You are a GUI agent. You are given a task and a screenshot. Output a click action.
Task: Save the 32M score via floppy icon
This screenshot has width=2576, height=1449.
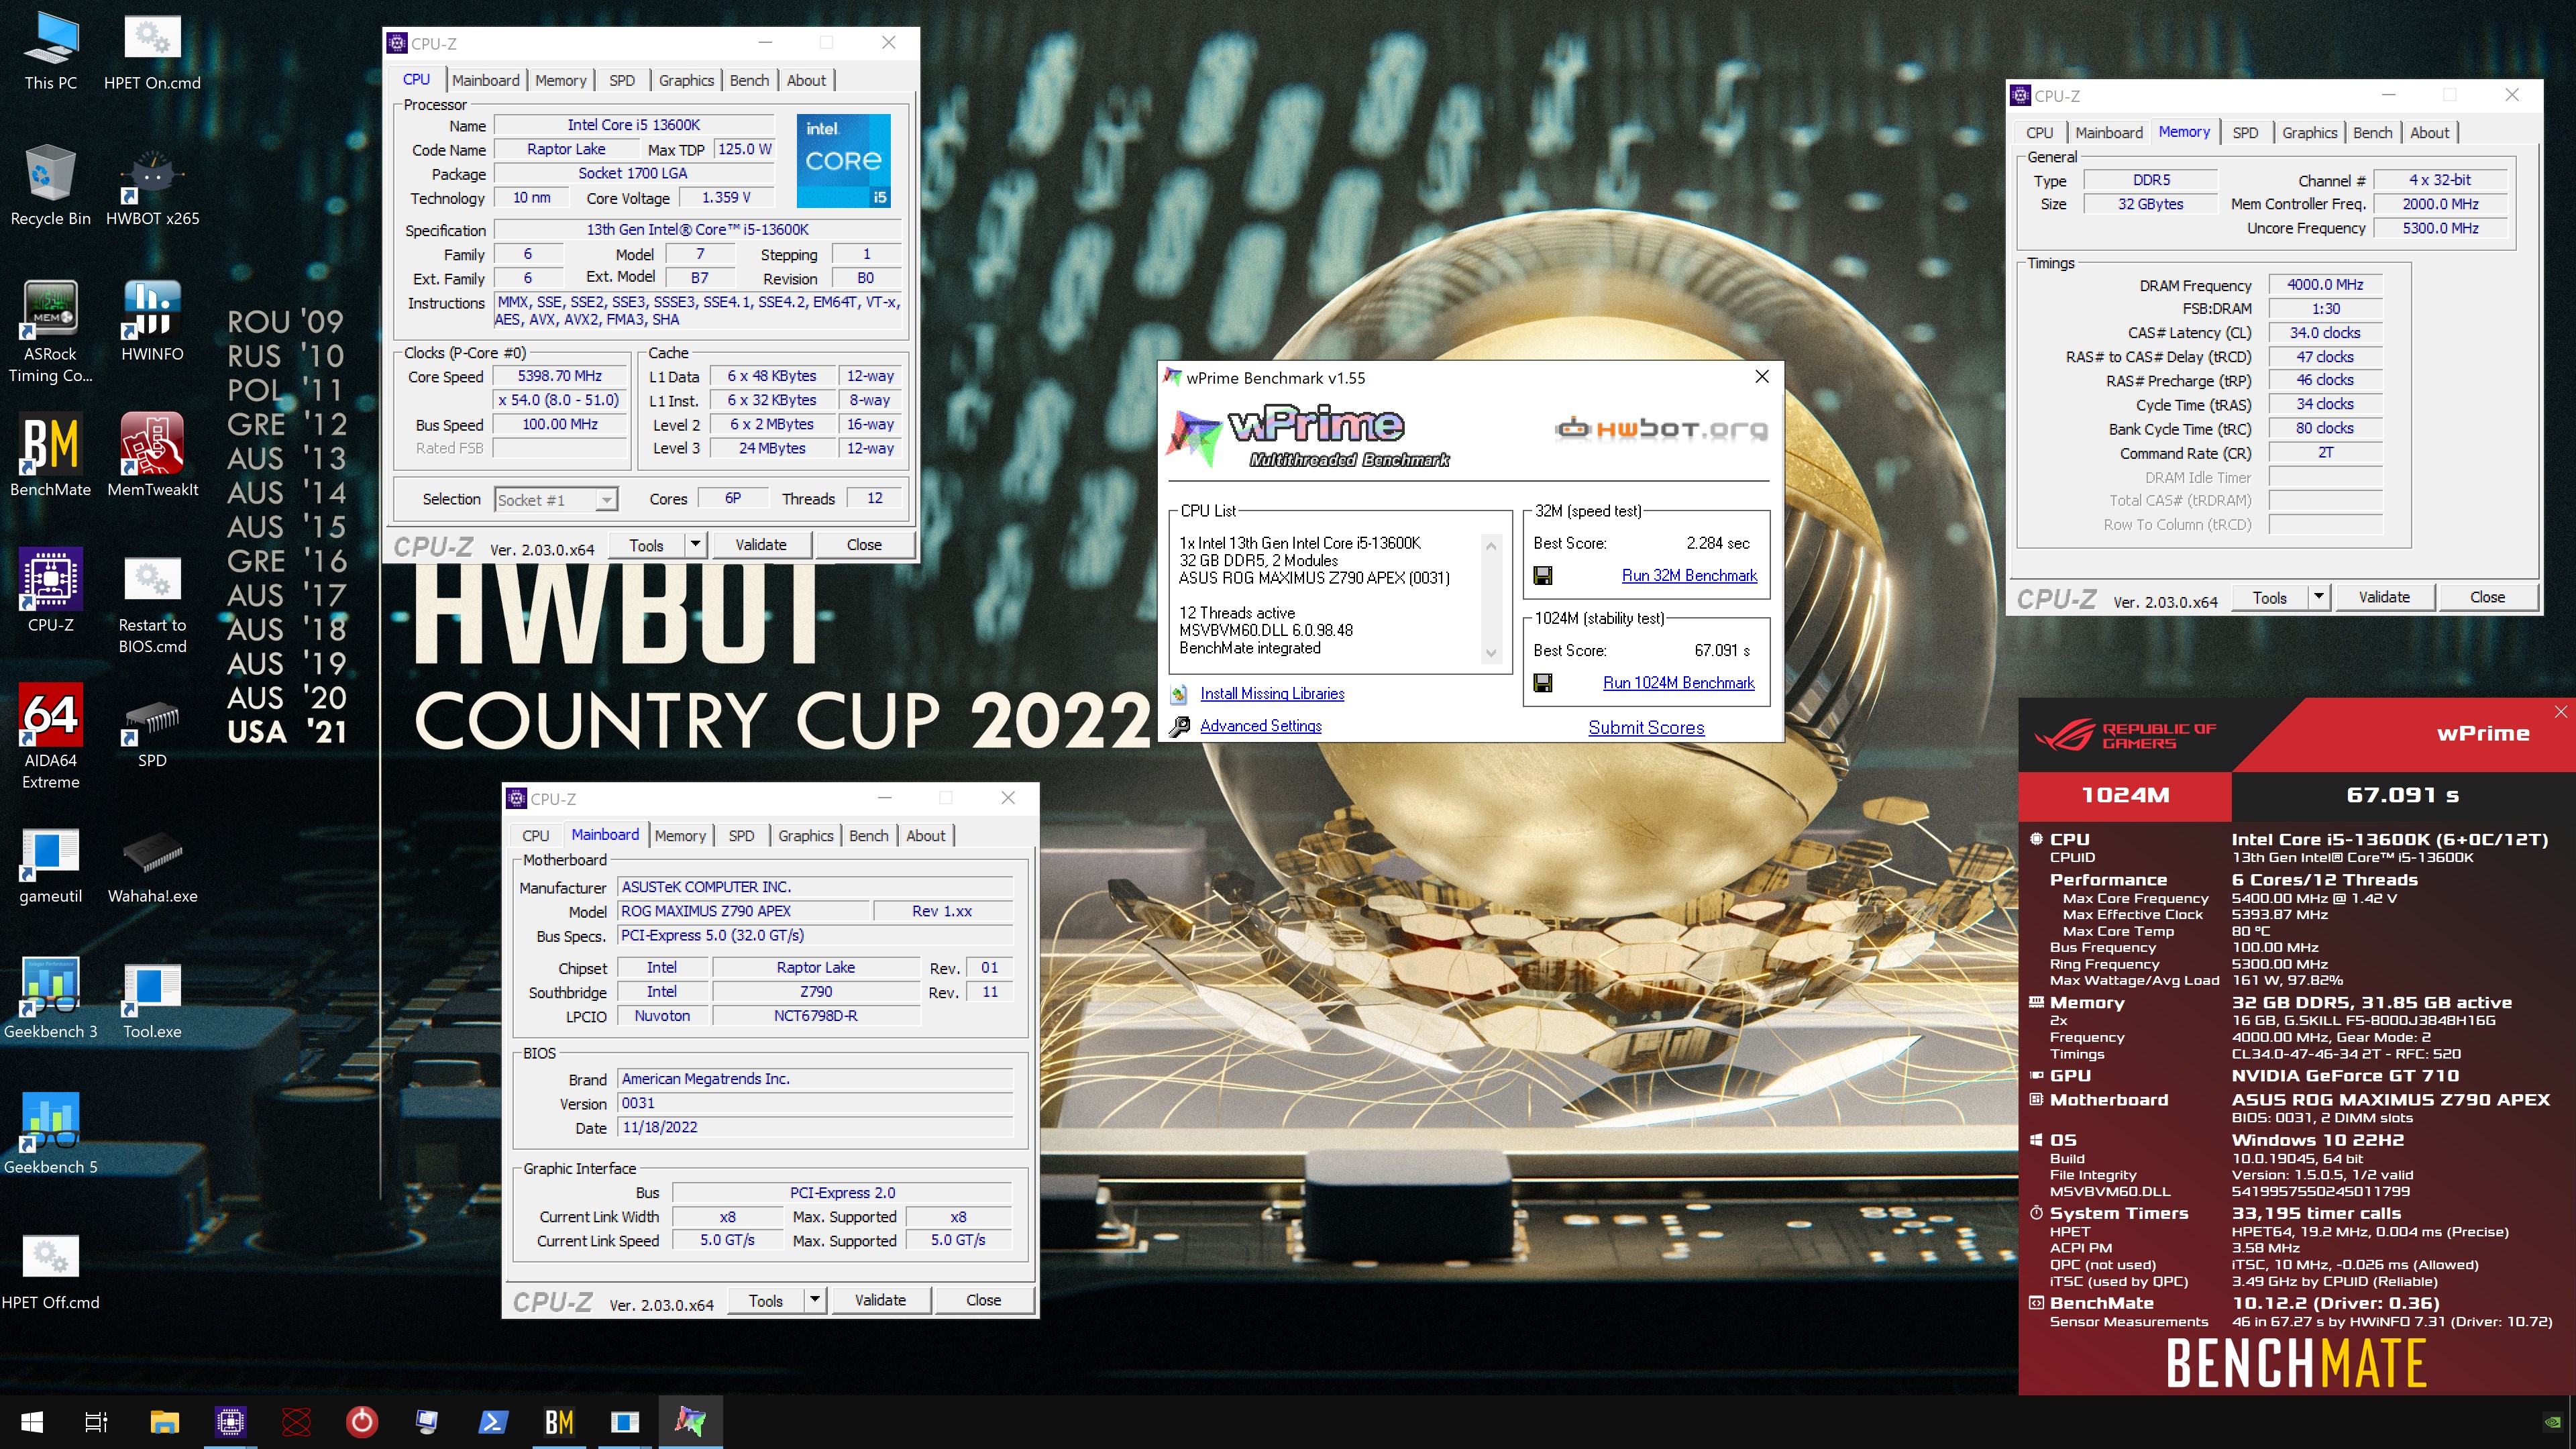(x=1543, y=576)
